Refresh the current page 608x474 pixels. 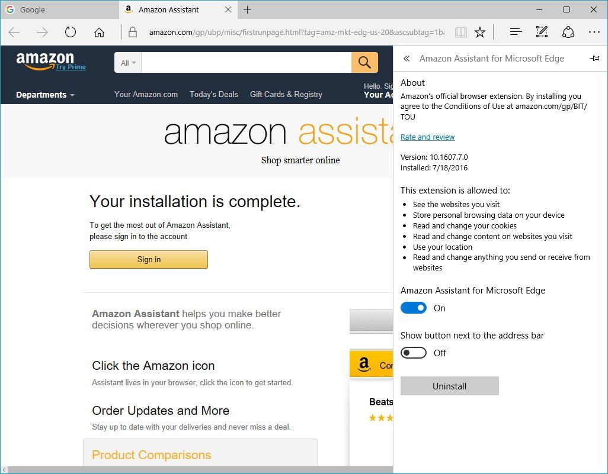[x=71, y=33]
